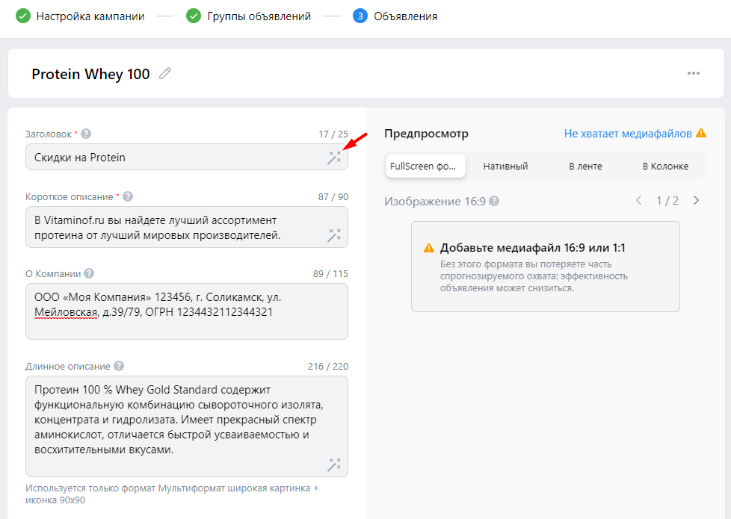Click magic wand icon in Заголовок field

(334, 158)
